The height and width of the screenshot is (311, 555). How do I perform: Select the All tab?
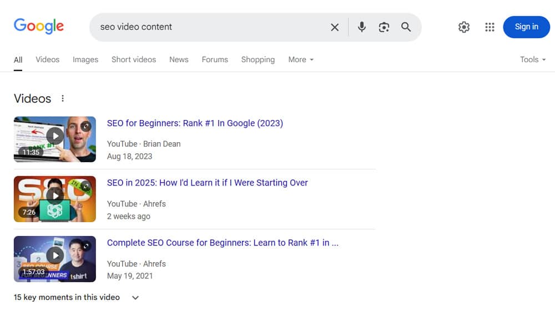pyautogui.click(x=18, y=60)
